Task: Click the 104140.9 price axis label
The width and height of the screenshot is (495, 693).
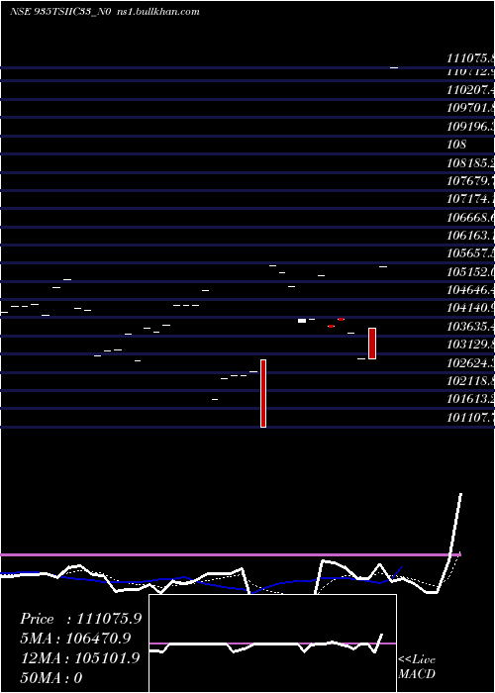Action: (x=470, y=308)
